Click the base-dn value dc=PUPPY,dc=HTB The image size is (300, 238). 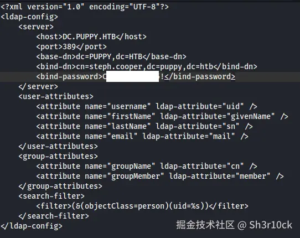[109, 56]
